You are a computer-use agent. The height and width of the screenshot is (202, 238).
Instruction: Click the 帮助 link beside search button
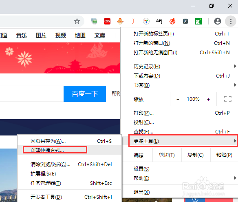[116, 93]
